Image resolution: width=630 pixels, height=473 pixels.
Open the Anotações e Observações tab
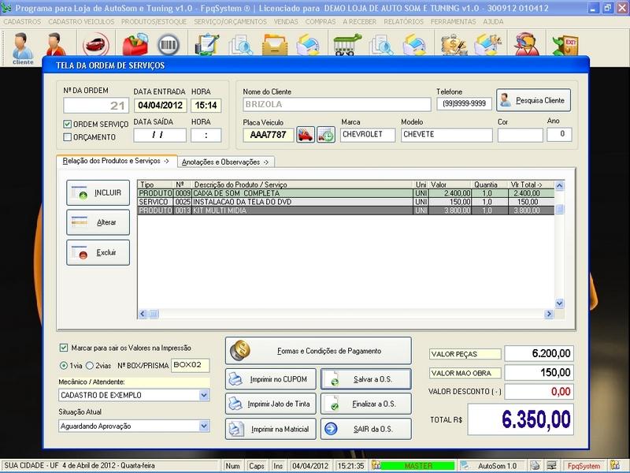224,162
